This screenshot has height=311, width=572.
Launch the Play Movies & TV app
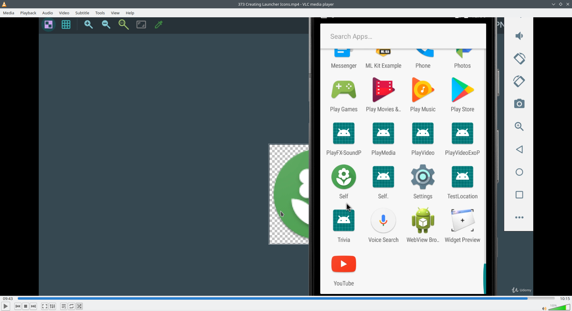pos(383,95)
